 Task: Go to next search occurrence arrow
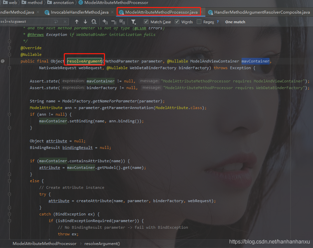85,22
